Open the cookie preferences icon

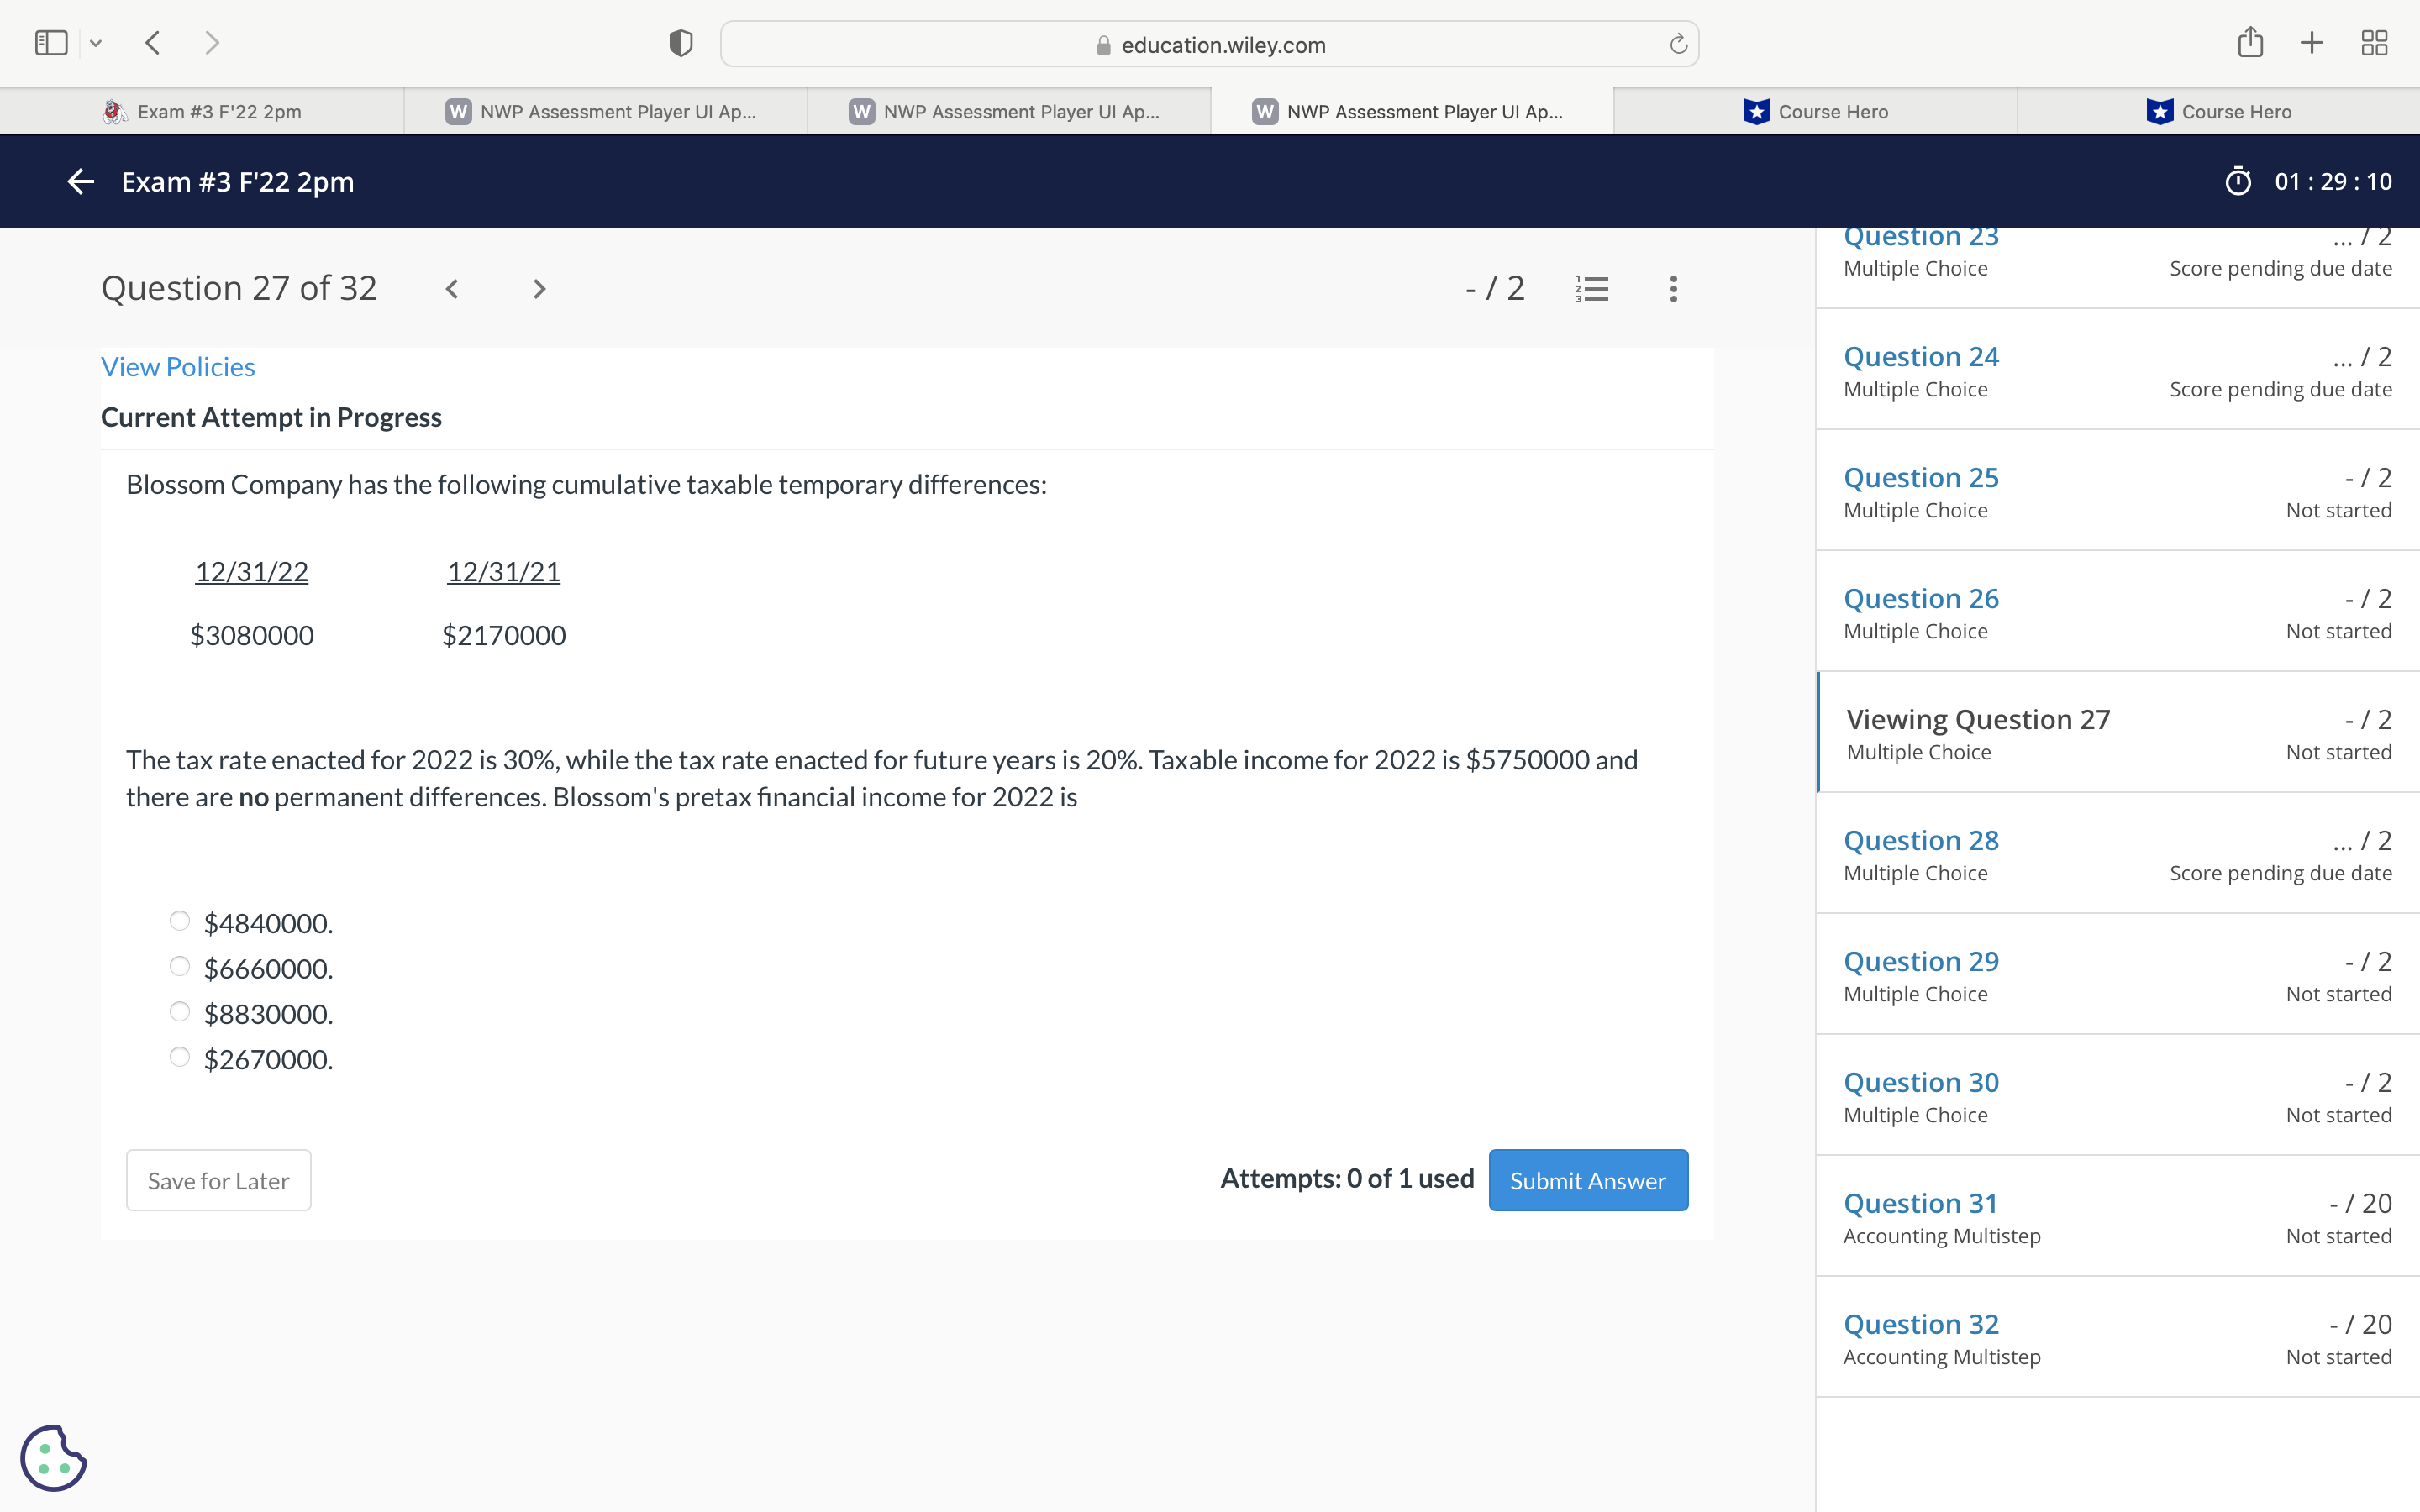pyautogui.click(x=53, y=1457)
